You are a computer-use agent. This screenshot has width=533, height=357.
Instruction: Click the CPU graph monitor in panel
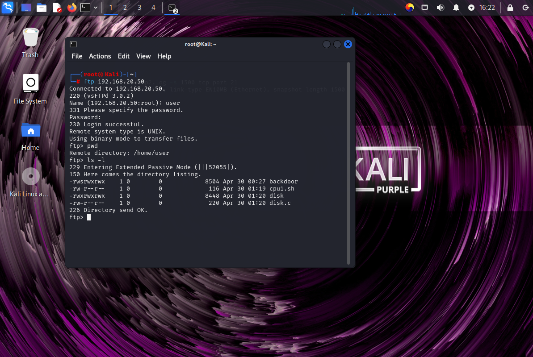click(371, 10)
